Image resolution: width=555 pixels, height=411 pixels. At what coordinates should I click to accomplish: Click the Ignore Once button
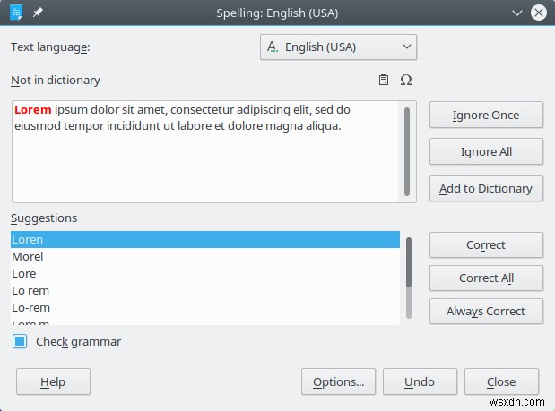[x=486, y=115]
